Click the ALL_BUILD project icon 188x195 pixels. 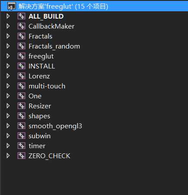coord(22,16)
